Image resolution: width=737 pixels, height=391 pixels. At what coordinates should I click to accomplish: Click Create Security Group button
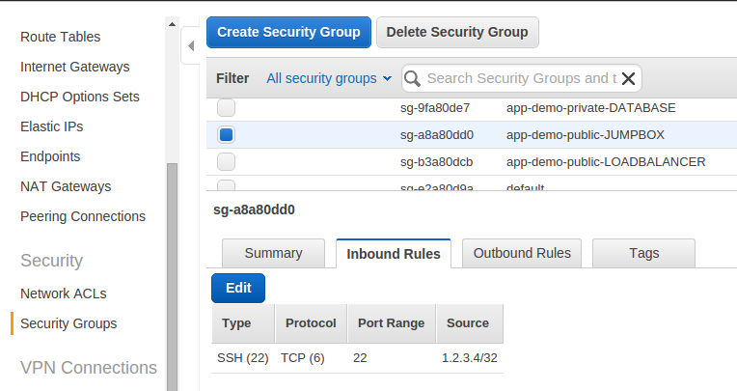[288, 32]
